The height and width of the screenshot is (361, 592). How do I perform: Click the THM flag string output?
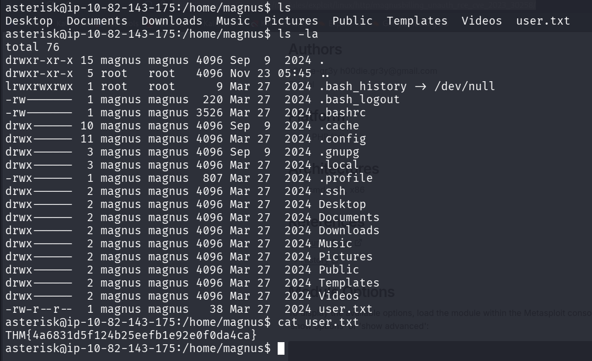click(x=131, y=335)
